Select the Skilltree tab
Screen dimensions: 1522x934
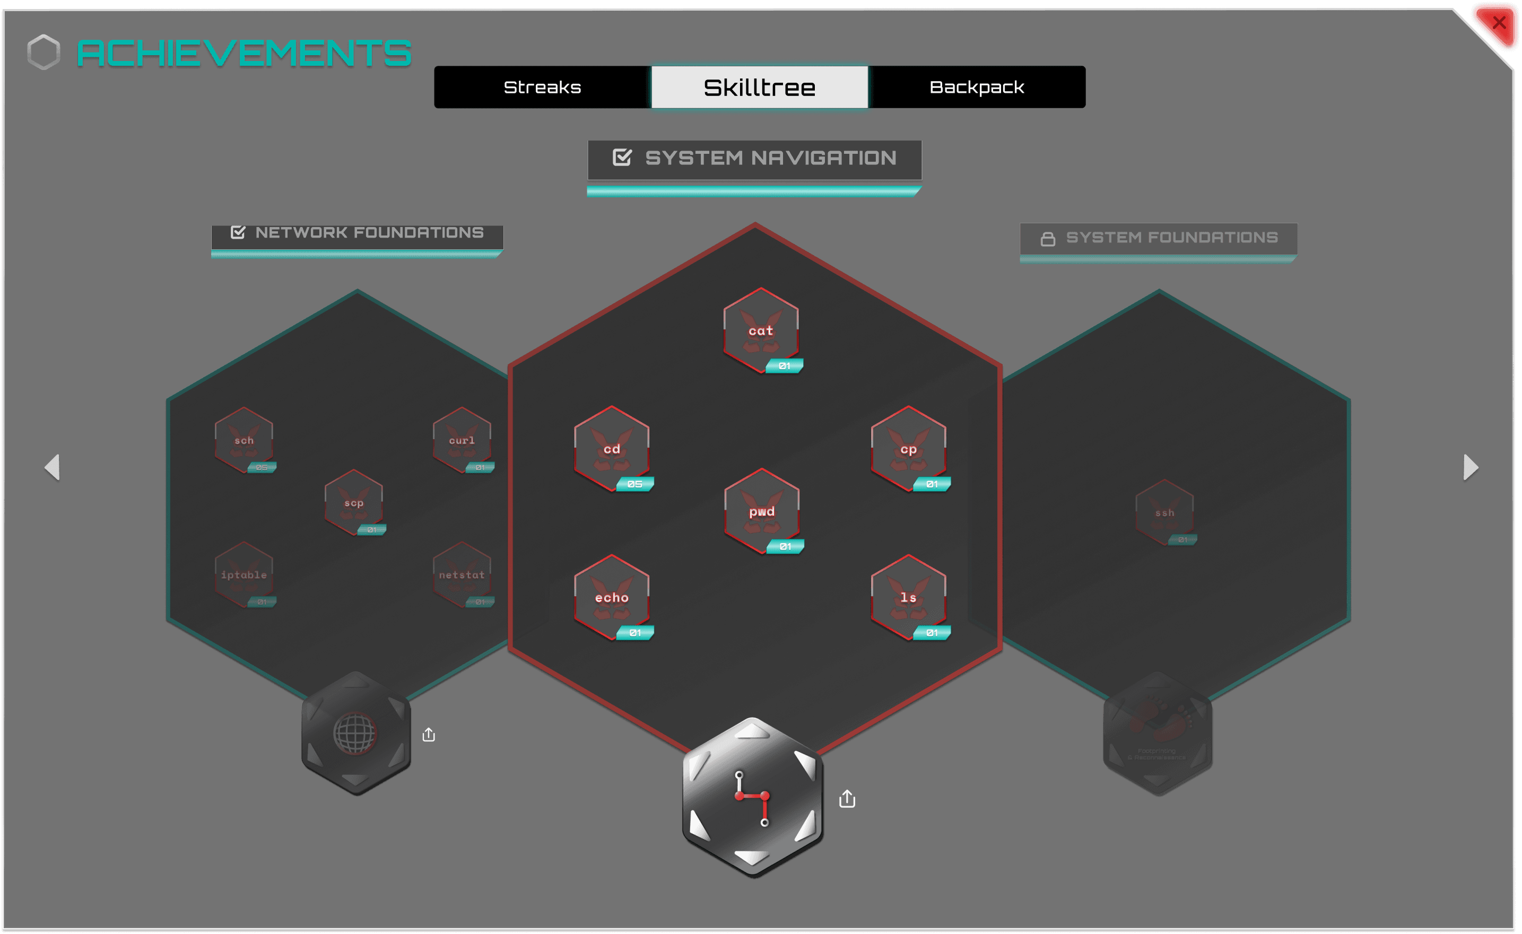tap(759, 87)
